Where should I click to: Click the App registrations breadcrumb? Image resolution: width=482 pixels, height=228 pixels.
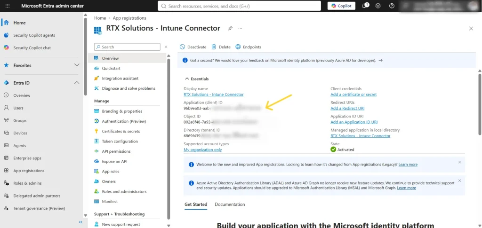tap(129, 18)
